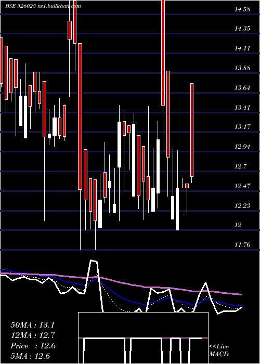Viewport: 260px width, 364px height.
Task: Click the BSE 526025 chart title text
Action: [x=43, y=6]
